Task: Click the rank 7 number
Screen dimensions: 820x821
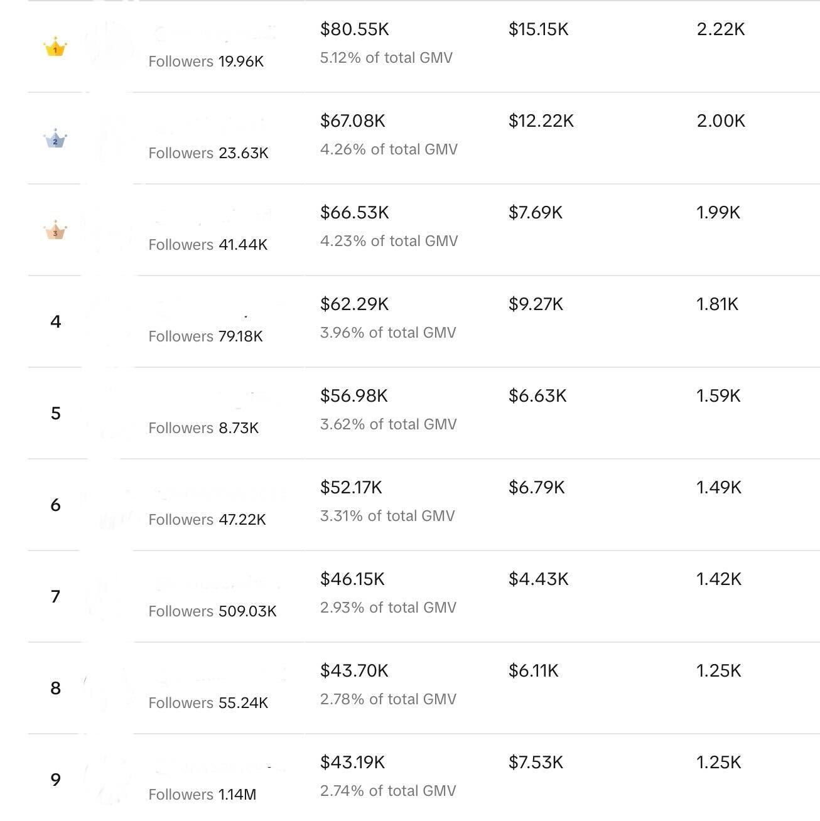Action: pos(56,597)
